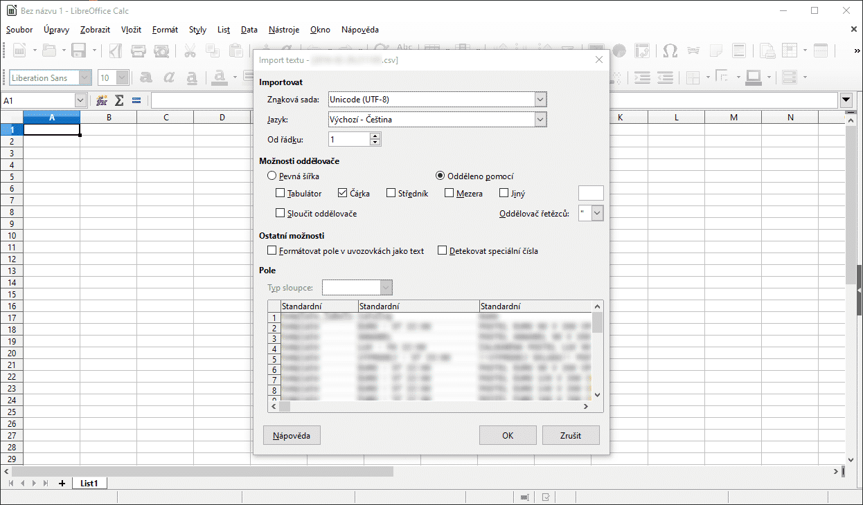Click the Print icon in toolbar
Viewport: 863px width, 505px height.
tap(139, 50)
